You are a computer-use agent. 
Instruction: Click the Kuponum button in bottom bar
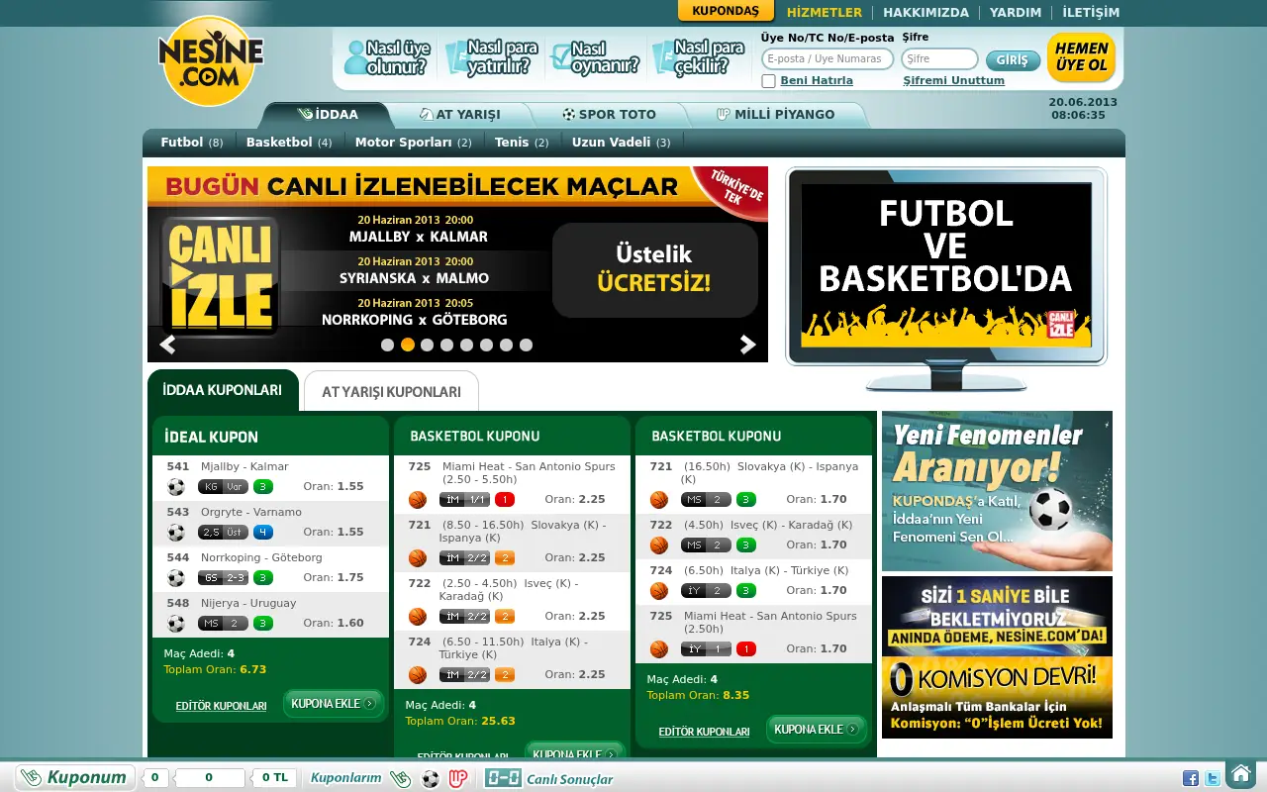click(74, 777)
